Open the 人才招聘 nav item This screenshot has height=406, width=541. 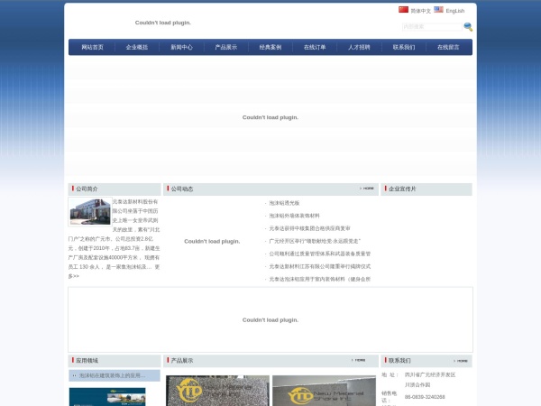pos(359,47)
